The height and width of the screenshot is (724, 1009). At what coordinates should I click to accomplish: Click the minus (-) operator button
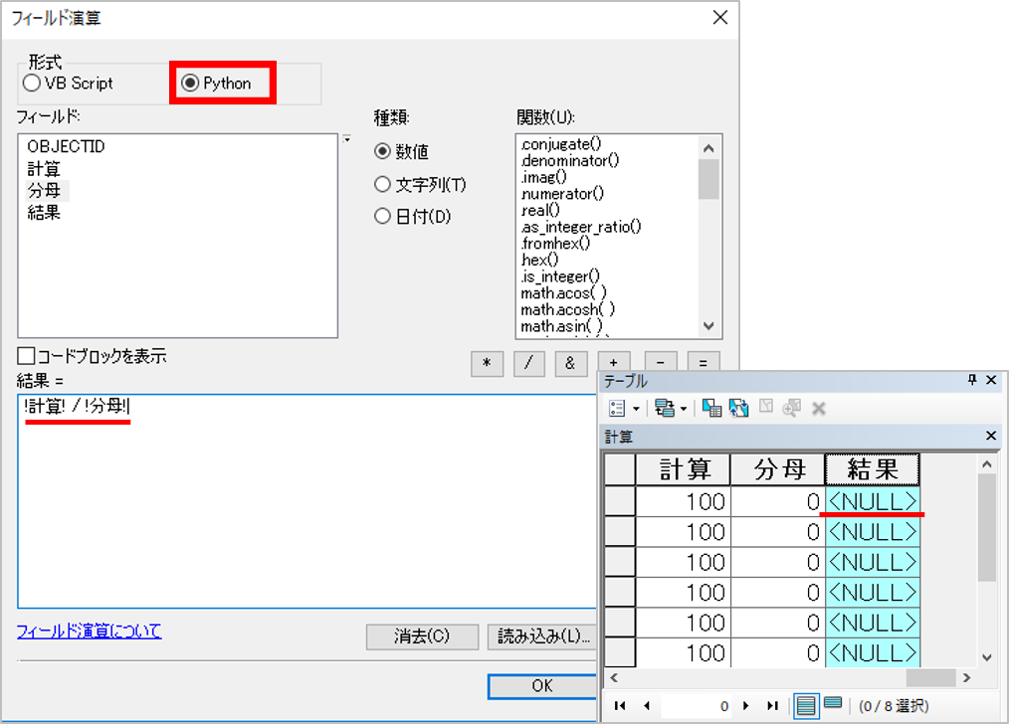click(x=660, y=362)
